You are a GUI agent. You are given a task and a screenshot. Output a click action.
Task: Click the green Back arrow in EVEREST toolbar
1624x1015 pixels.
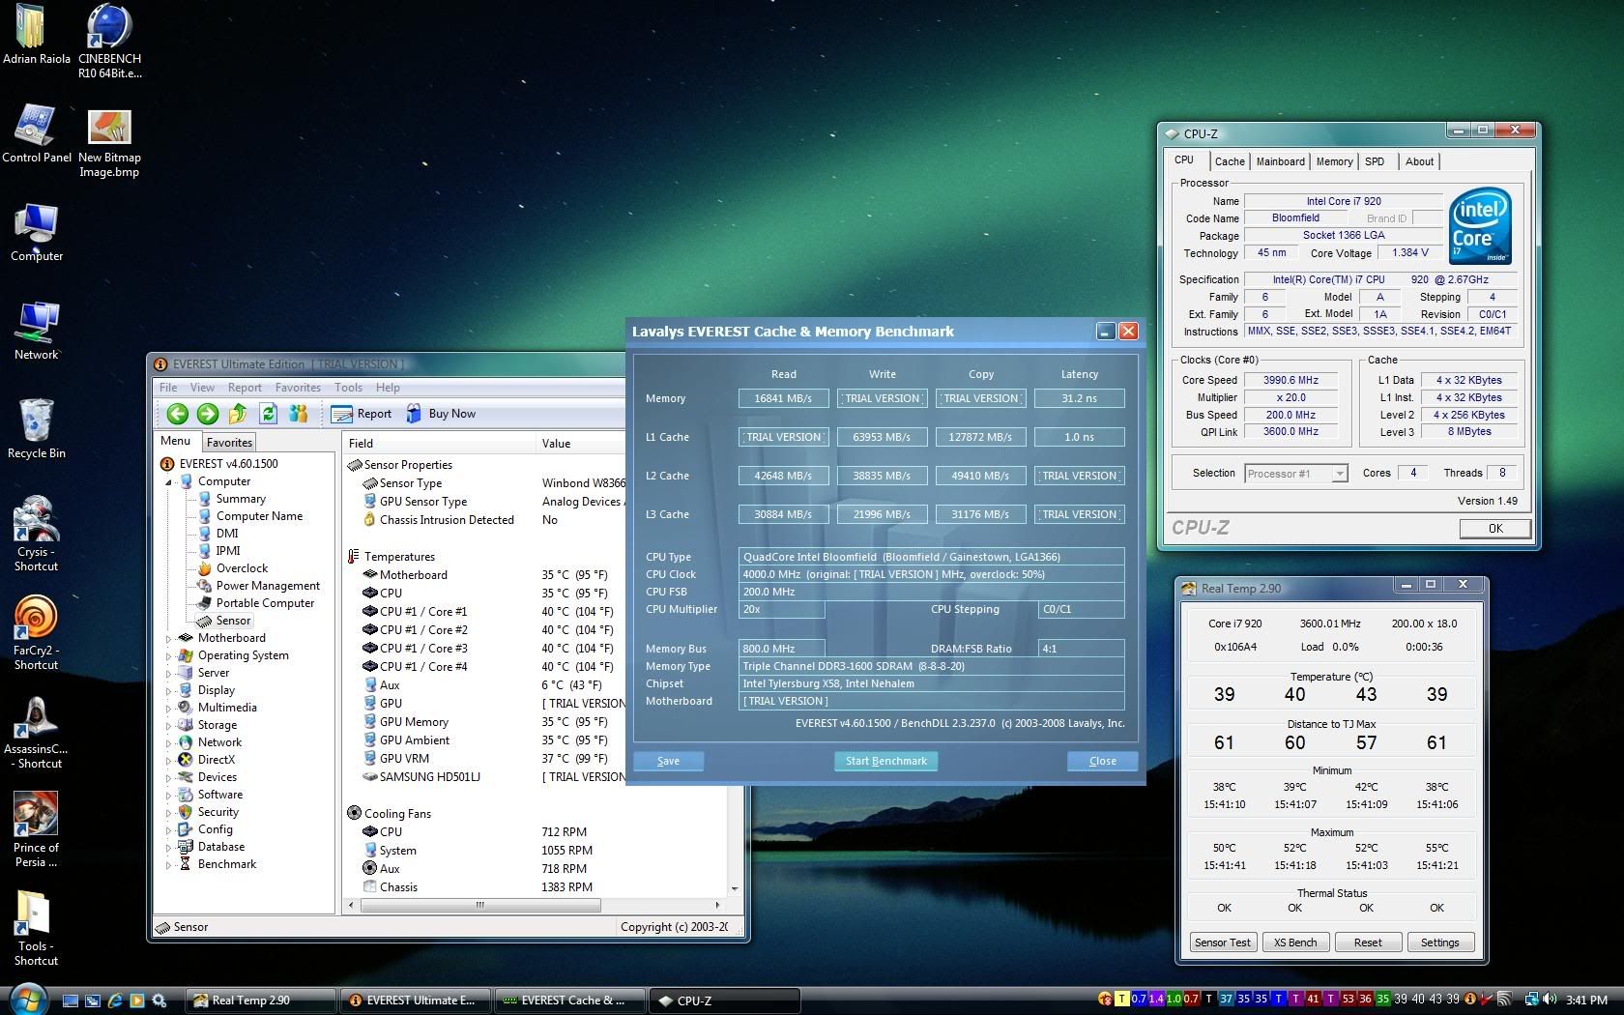pos(177,414)
